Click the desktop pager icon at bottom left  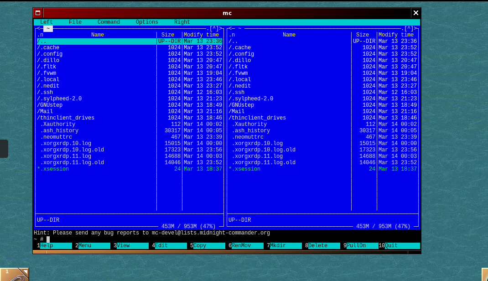pos(14,274)
